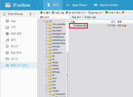133x97 pixels.
Task: Expand the Containers subfolder under mobile
Action: [x=50, y=94]
